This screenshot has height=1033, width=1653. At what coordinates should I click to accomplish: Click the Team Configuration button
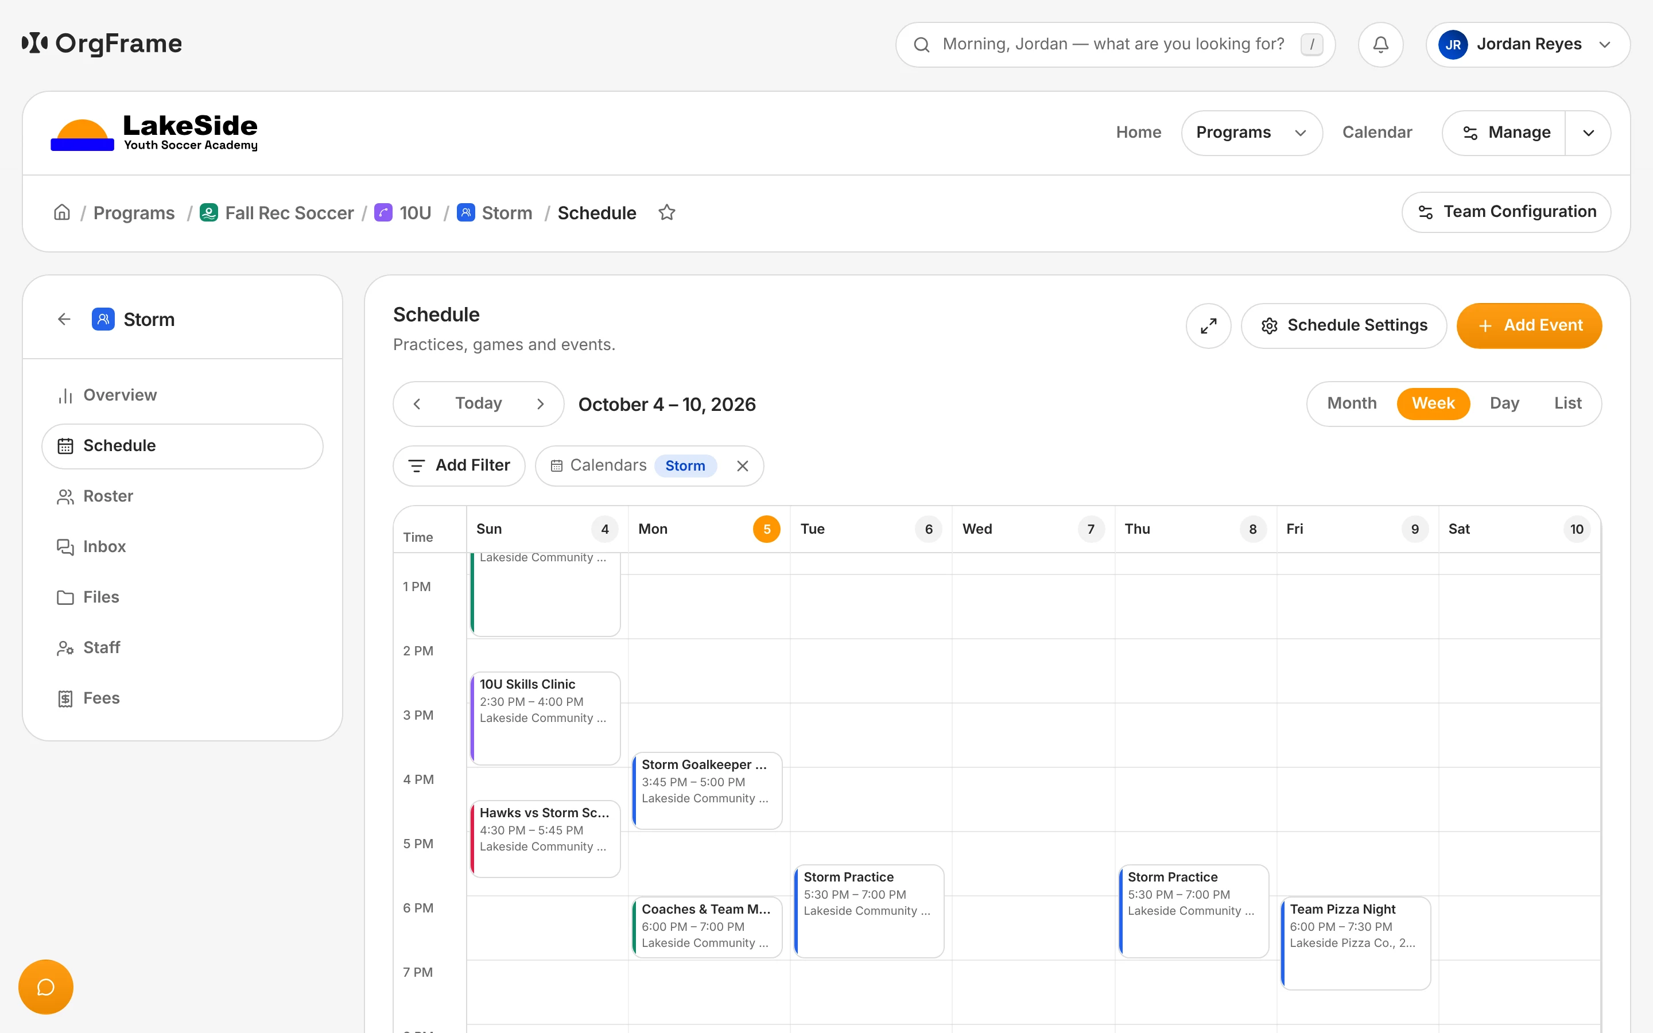[x=1505, y=212]
